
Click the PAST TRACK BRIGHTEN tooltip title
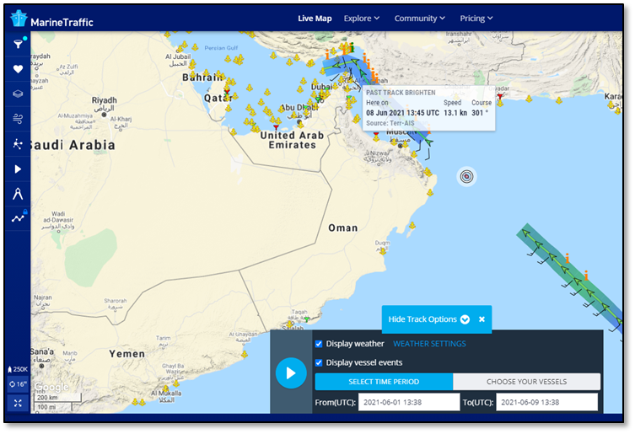pos(401,93)
